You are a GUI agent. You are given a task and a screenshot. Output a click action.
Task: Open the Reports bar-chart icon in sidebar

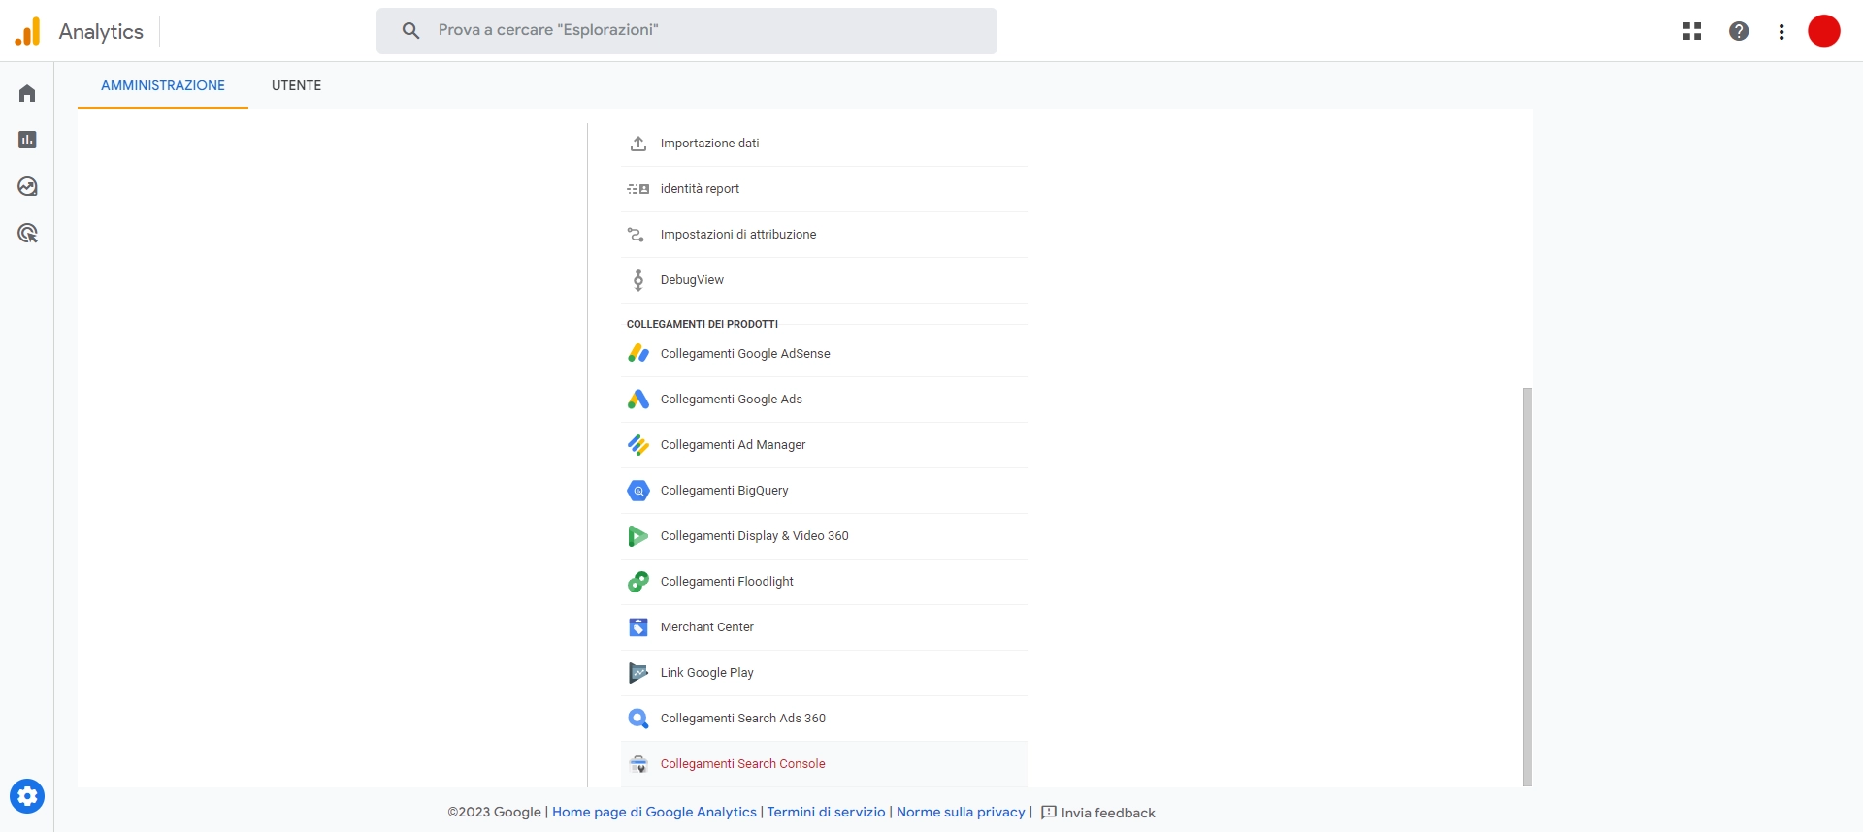pos(27,140)
